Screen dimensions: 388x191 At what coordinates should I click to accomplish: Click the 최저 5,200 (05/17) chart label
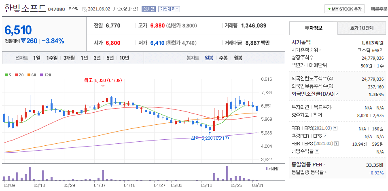[210, 138]
